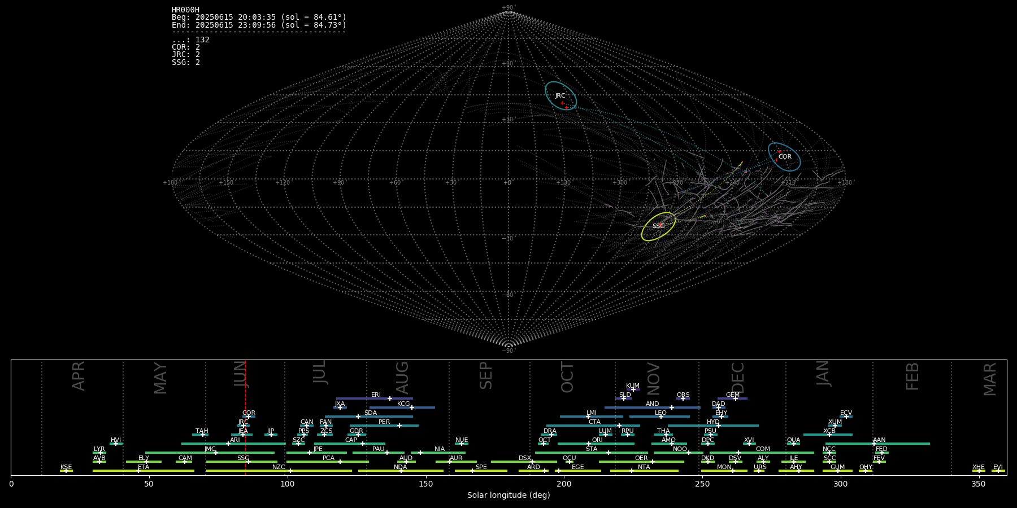Click the PER shower bar label in the timeline

pos(384,422)
